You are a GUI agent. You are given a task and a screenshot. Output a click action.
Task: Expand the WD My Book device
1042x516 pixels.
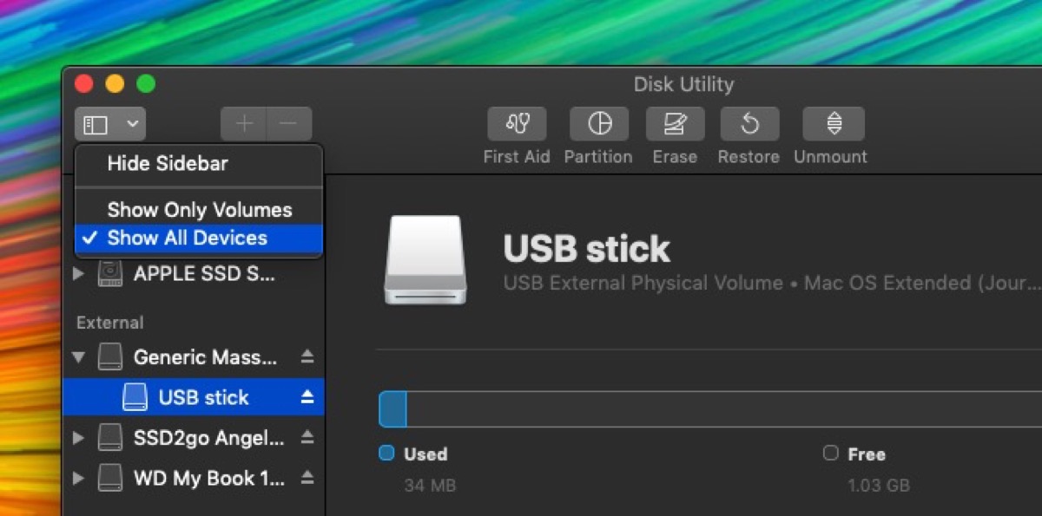[x=80, y=478]
